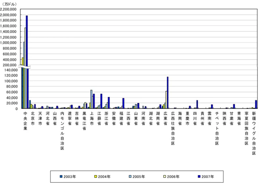Screen dimensions: 259x184
Task: Click the 2007 bar for 福建省
Action: 123,104
